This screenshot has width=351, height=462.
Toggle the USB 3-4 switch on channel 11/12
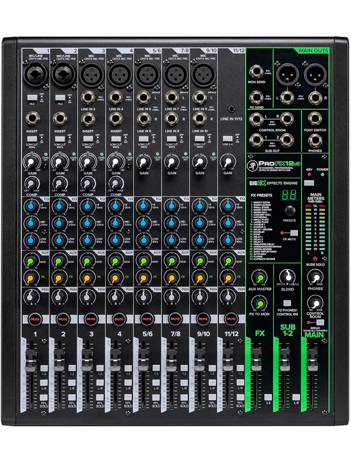pos(228,139)
